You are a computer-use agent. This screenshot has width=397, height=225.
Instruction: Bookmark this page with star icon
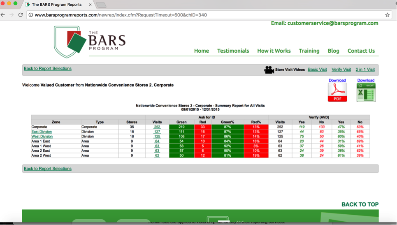[x=388, y=15]
